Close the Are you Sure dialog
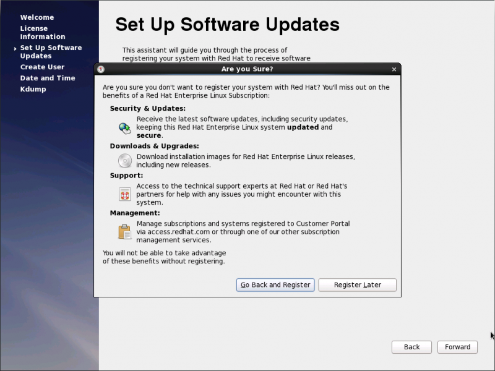 pyautogui.click(x=394, y=69)
